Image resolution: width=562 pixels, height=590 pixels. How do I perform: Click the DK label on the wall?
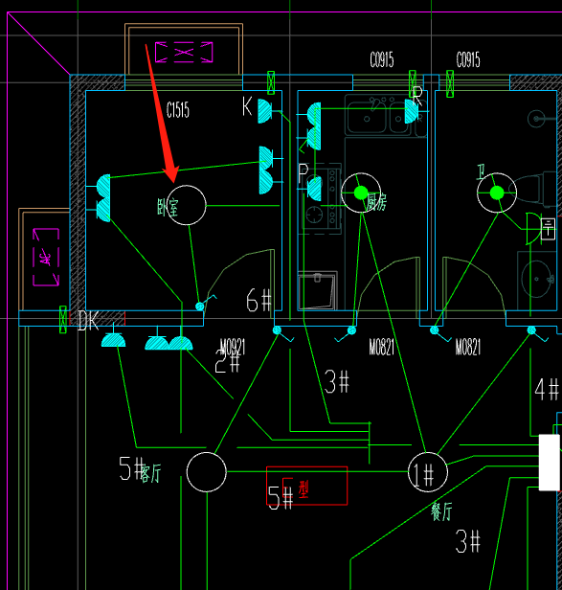click(88, 321)
